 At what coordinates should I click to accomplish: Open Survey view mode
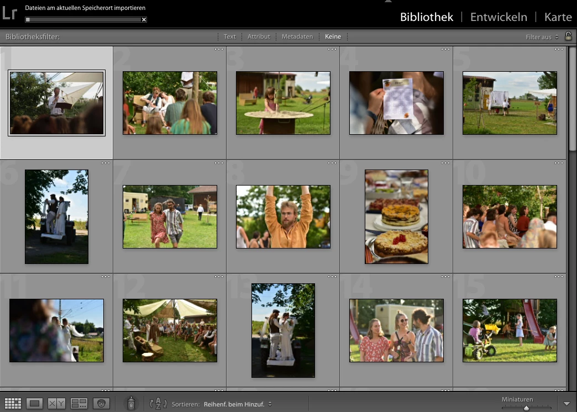coord(78,404)
